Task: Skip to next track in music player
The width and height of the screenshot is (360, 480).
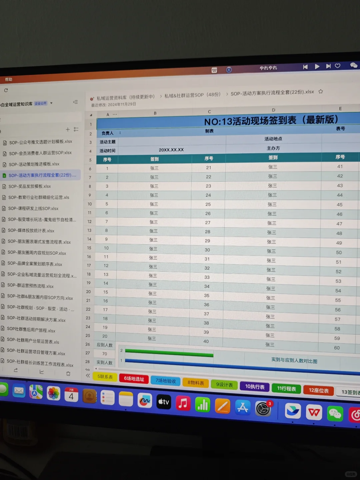Action: pos(328,66)
